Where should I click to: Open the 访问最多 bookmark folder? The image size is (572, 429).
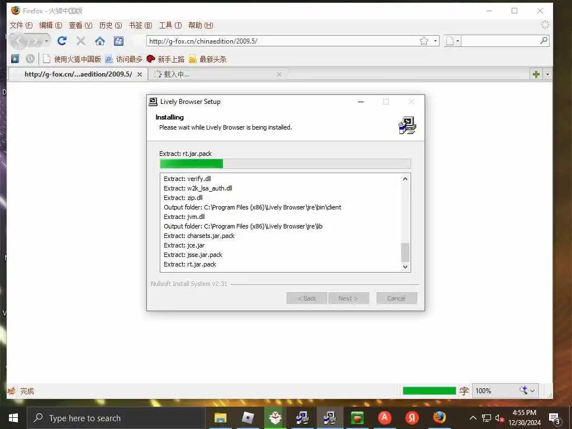pos(123,59)
